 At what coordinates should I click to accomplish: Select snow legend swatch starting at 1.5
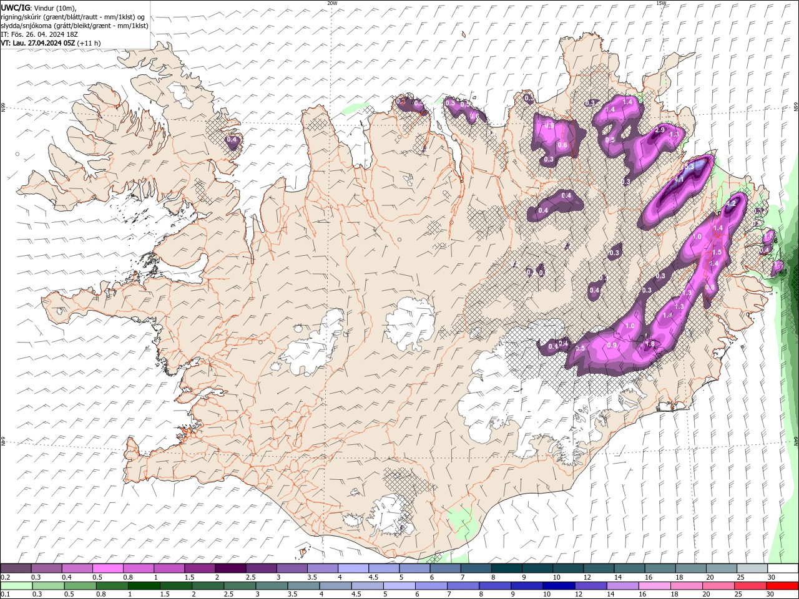click(x=199, y=568)
